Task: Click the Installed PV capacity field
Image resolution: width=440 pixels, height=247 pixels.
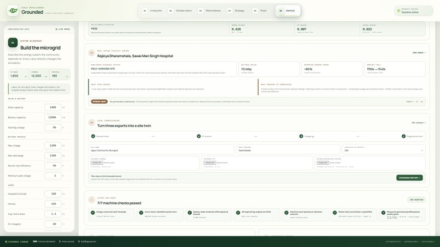Action: [x=384, y=149]
